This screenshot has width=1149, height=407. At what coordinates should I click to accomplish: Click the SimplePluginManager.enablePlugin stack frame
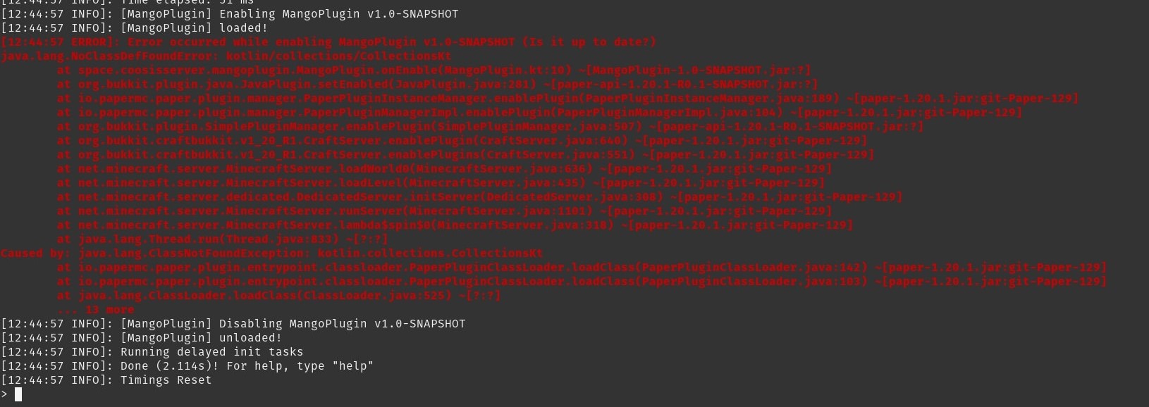pos(490,127)
